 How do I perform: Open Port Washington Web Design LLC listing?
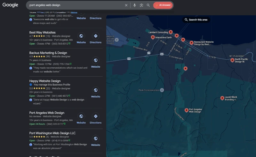click(52, 133)
